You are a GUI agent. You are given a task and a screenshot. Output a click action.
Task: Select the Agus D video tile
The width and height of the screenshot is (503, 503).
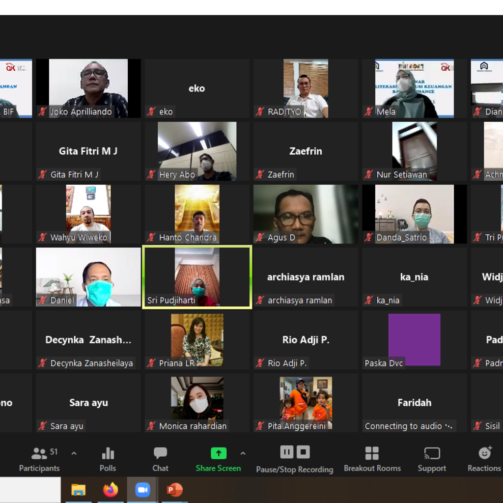click(306, 214)
